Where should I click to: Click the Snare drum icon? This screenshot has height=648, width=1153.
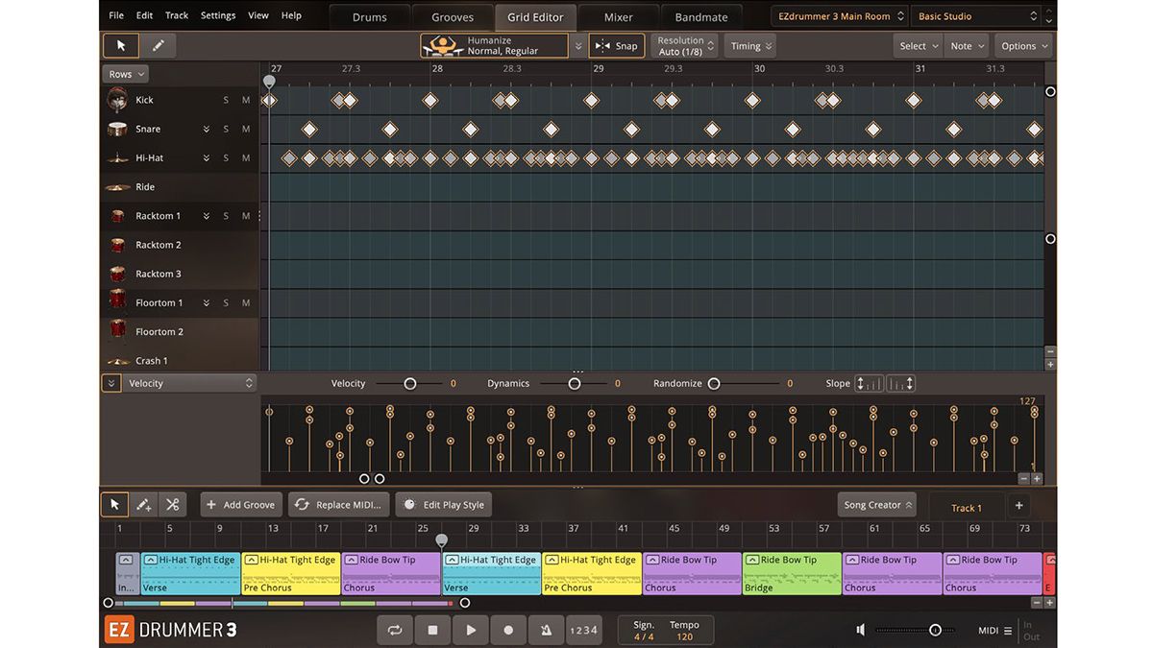tap(117, 129)
